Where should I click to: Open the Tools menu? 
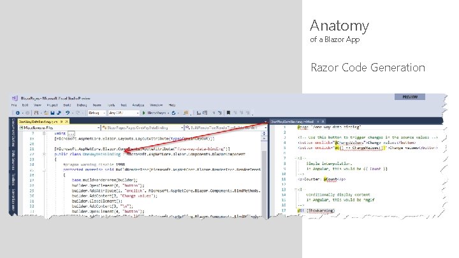pos(111,105)
